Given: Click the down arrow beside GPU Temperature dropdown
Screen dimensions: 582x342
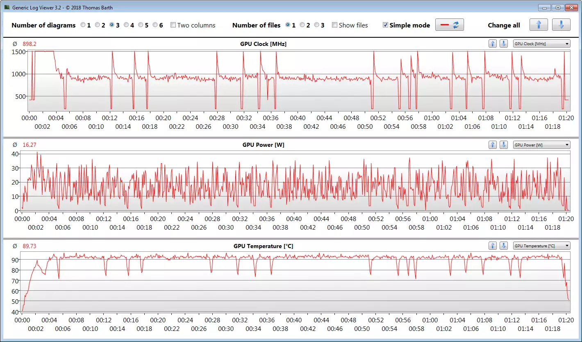Looking at the screenshot, I should [x=504, y=246].
